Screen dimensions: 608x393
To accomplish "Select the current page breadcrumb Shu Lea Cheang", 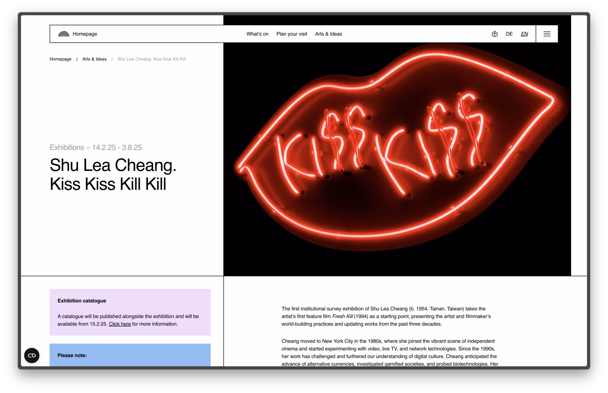I will [x=152, y=59].
